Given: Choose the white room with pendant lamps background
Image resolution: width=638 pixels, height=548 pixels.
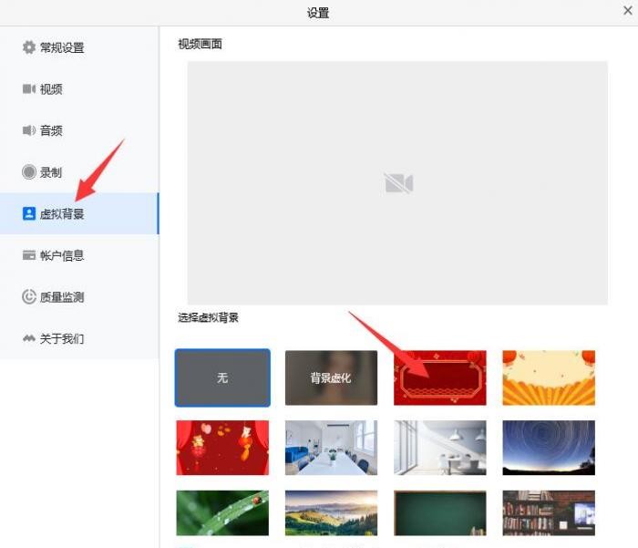Looking at the screenshot, I should pyautogui.click(x=440, y=448).
